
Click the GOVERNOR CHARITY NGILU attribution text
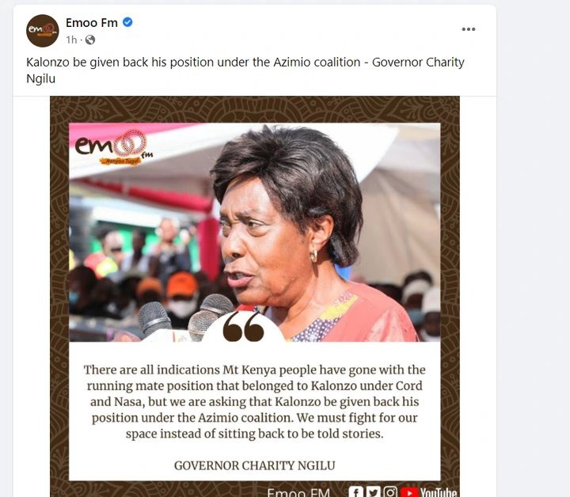255,465
